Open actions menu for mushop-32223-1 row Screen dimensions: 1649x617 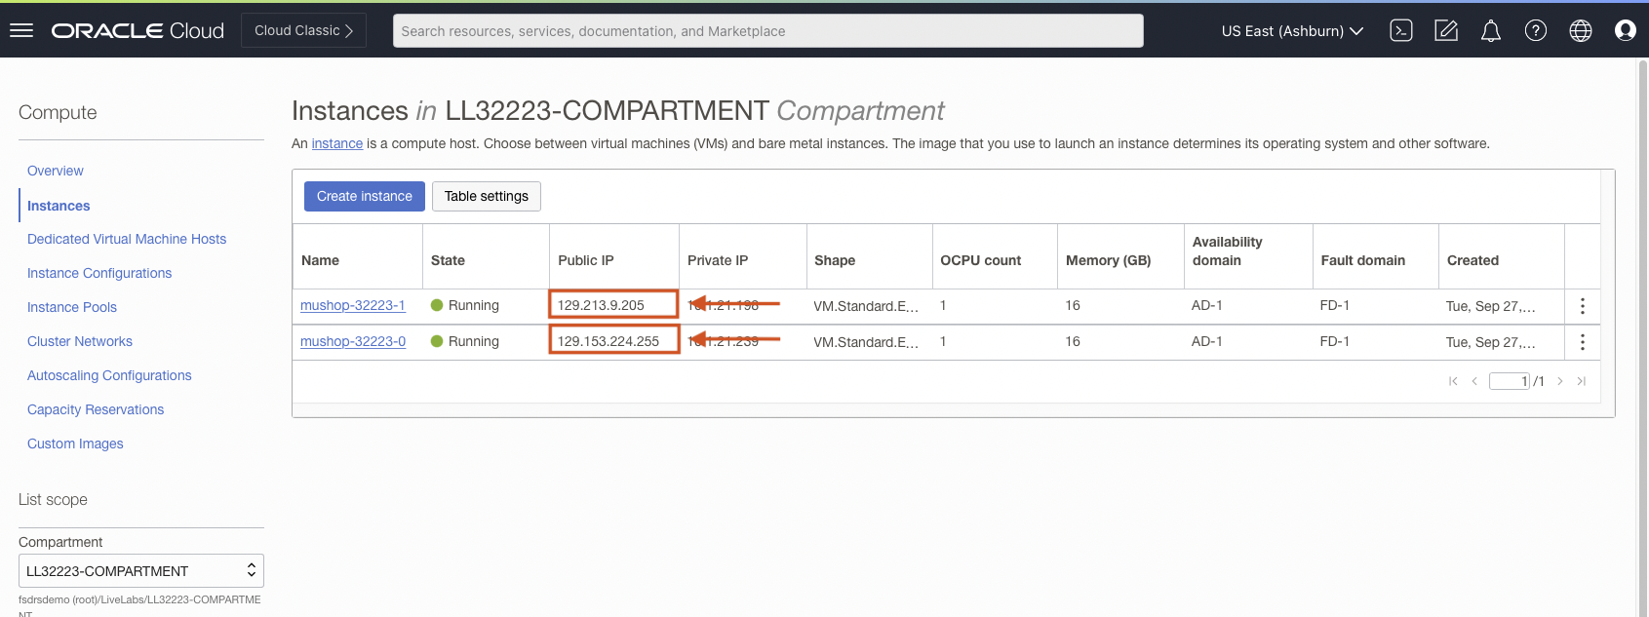pos(1582,306)
